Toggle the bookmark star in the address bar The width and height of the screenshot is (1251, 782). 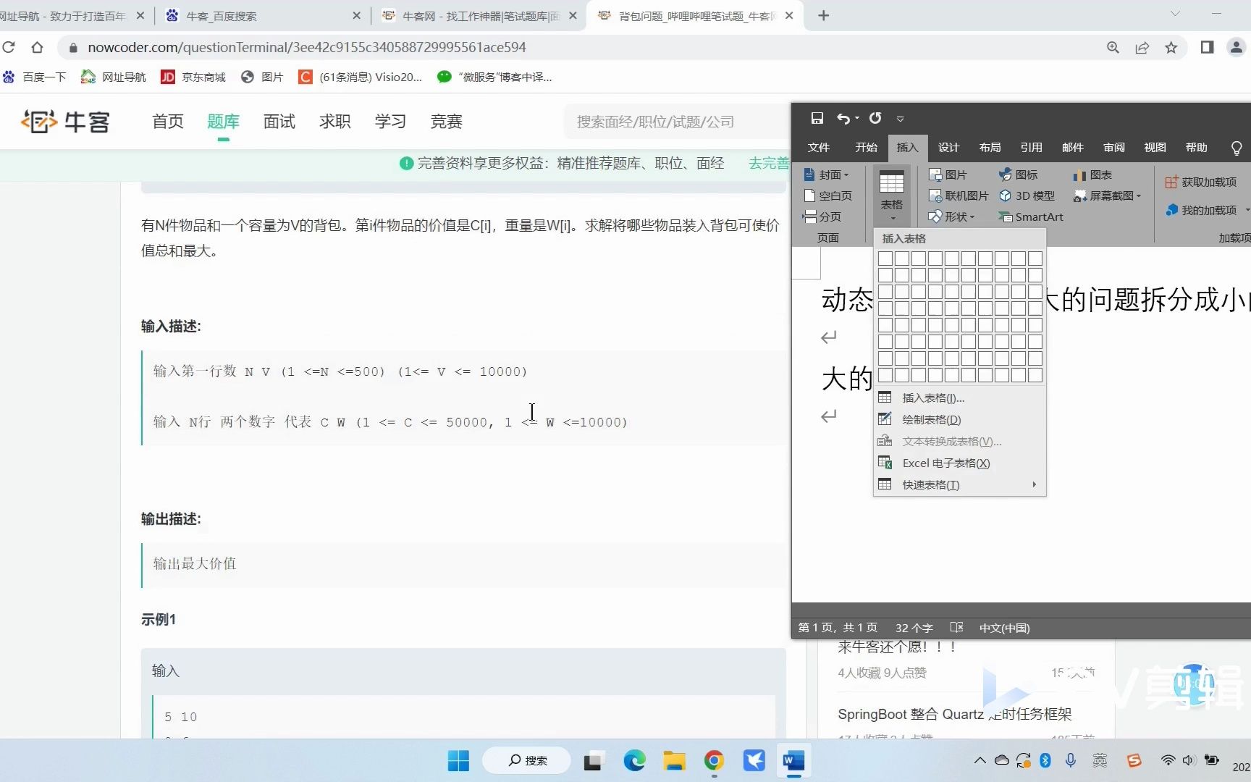click(1171, 47)
